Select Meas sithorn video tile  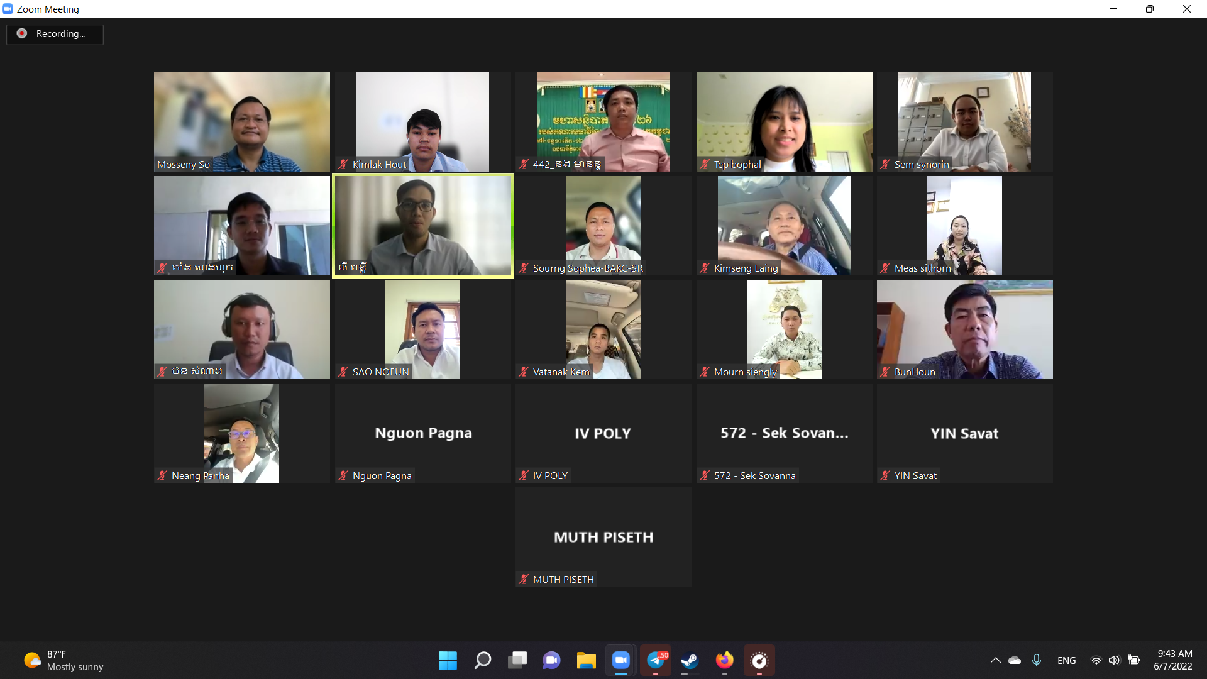pyautogui.click(x=965, y=226)
